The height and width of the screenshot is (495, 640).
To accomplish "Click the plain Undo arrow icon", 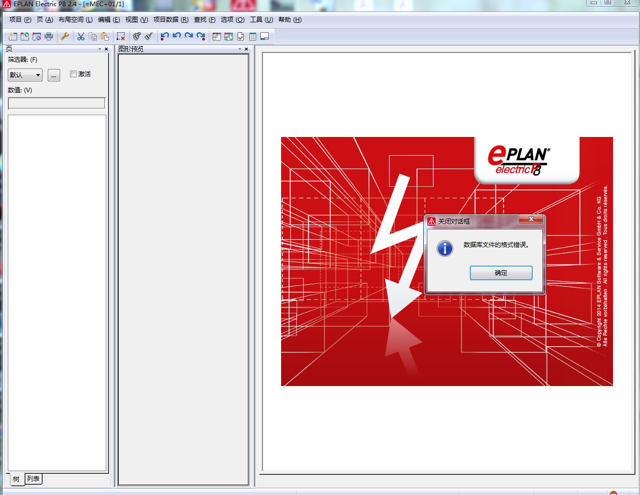I will tap(177, 36).
